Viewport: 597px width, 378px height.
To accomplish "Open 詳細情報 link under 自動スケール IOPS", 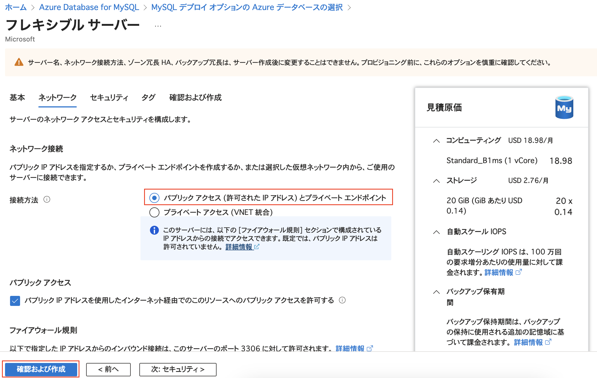I will (x=499, y=273).
